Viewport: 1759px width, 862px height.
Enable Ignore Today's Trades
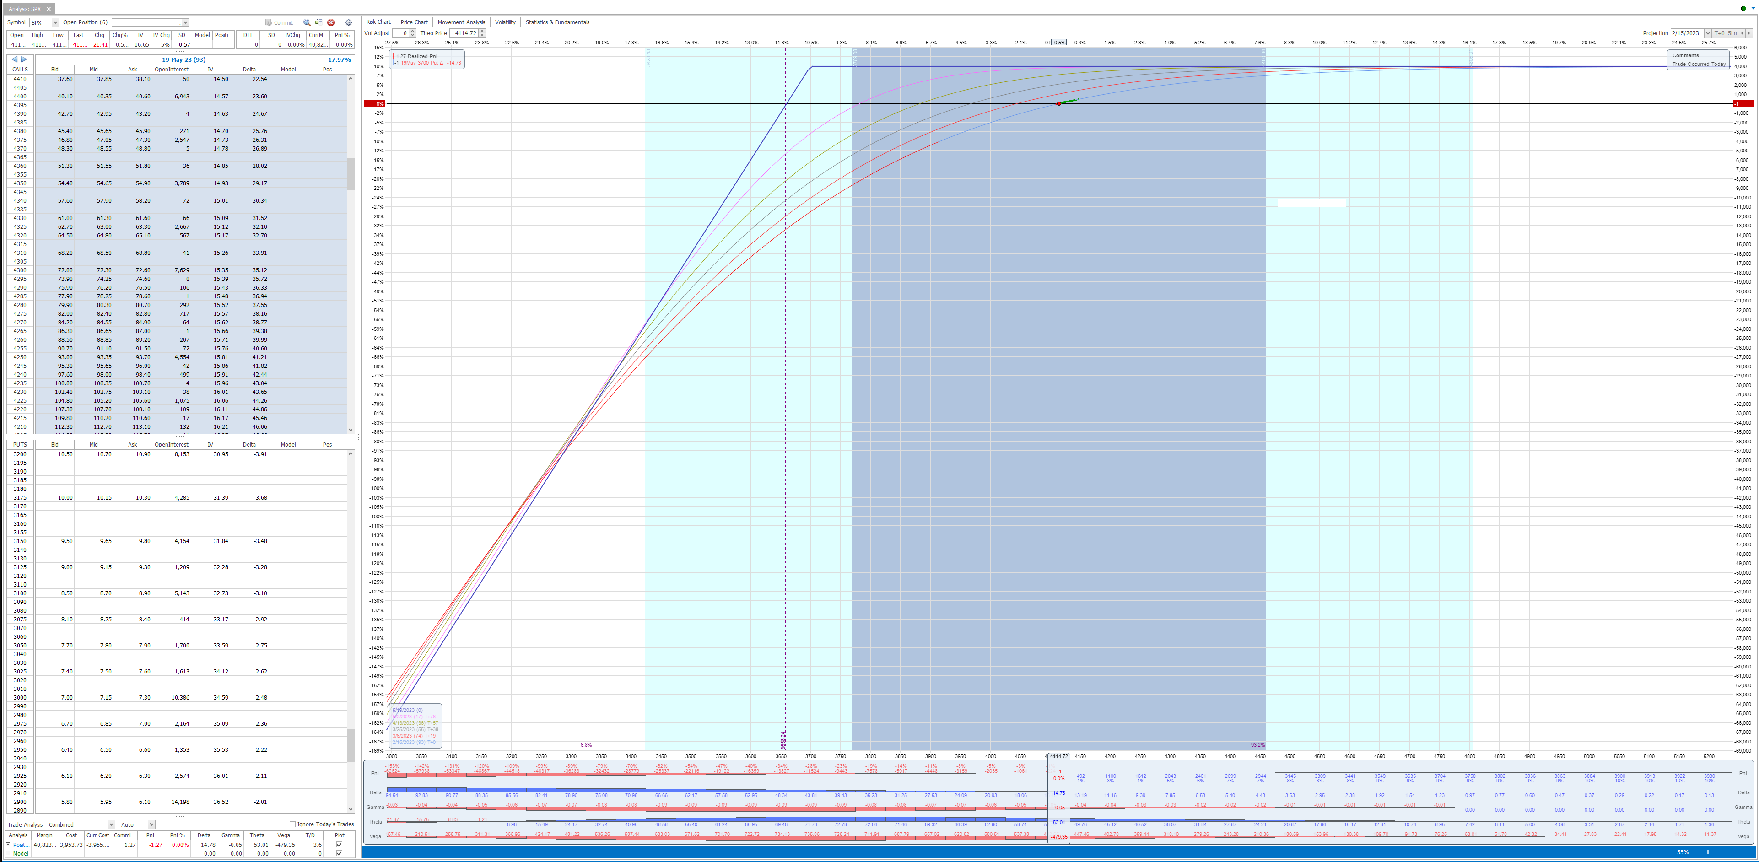coord(292,824)
